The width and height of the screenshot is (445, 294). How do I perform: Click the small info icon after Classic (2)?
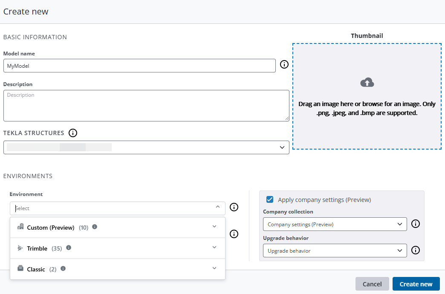[x=63, y=268]
